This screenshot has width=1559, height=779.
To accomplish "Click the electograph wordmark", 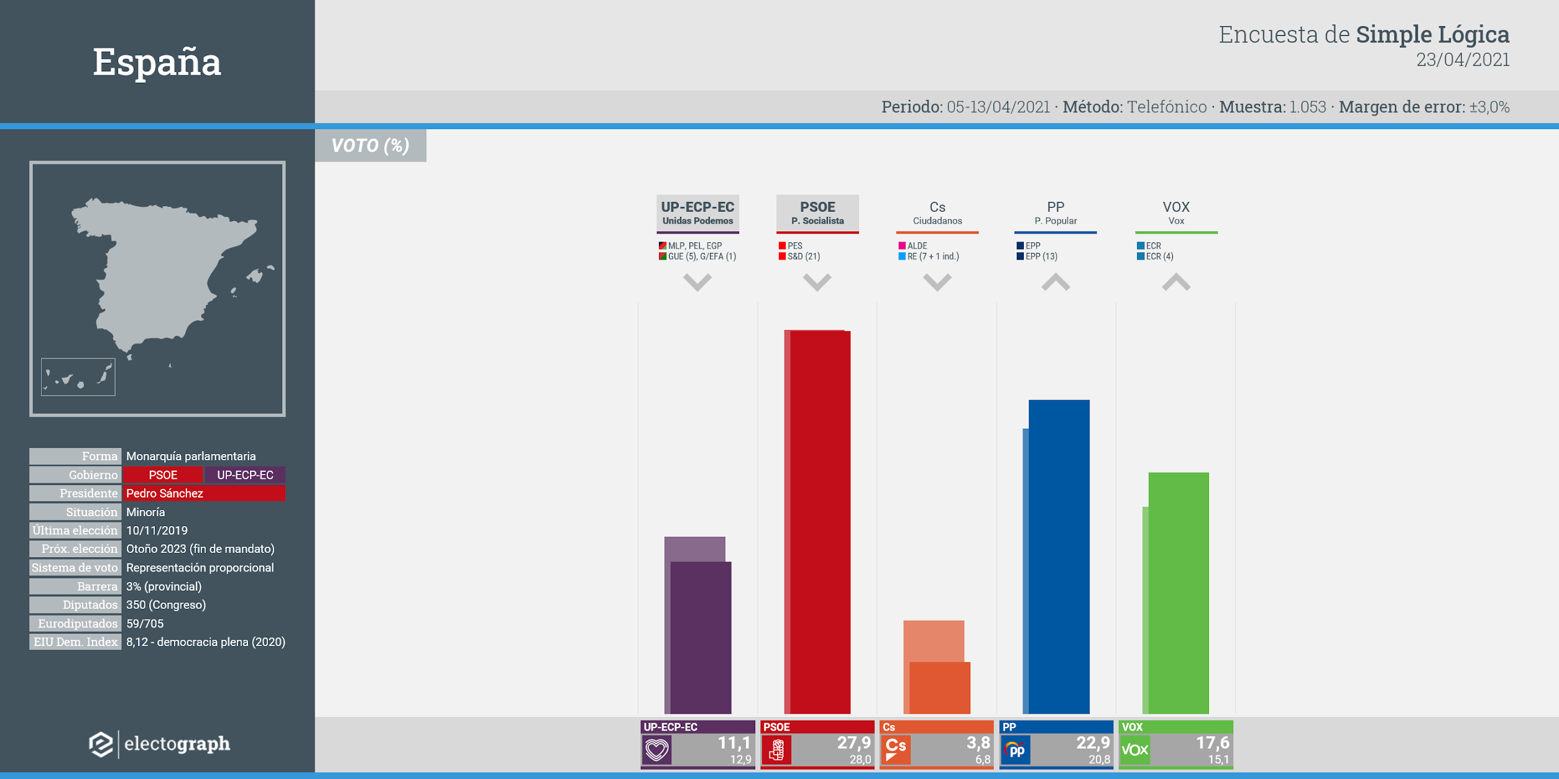I will [x=177, y=744].
